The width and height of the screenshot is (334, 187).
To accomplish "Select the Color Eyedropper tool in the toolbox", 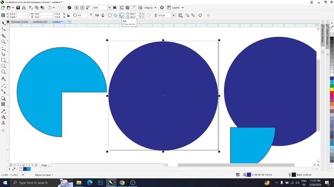I will coord(3,111).
